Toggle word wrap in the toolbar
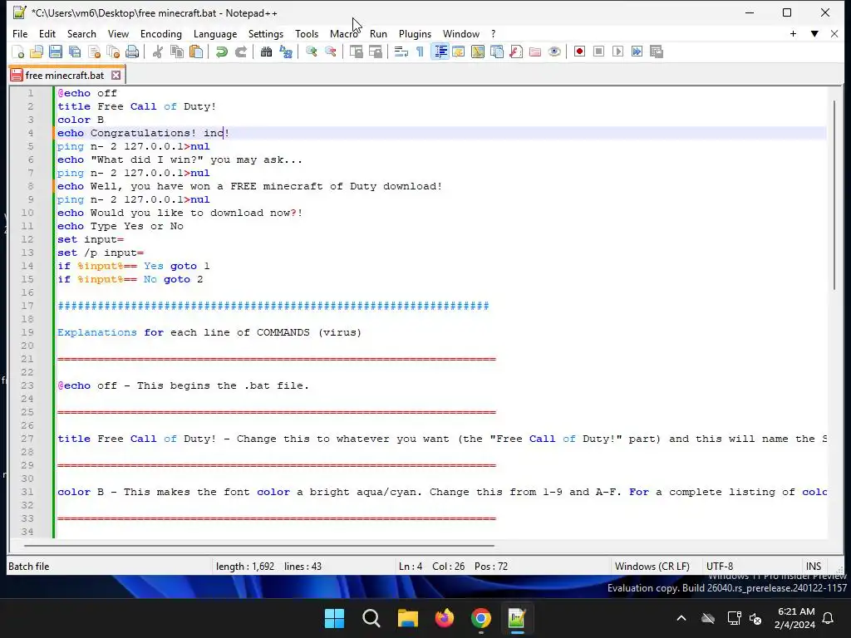The image size is (851, 638). click(x=401, y=52)
